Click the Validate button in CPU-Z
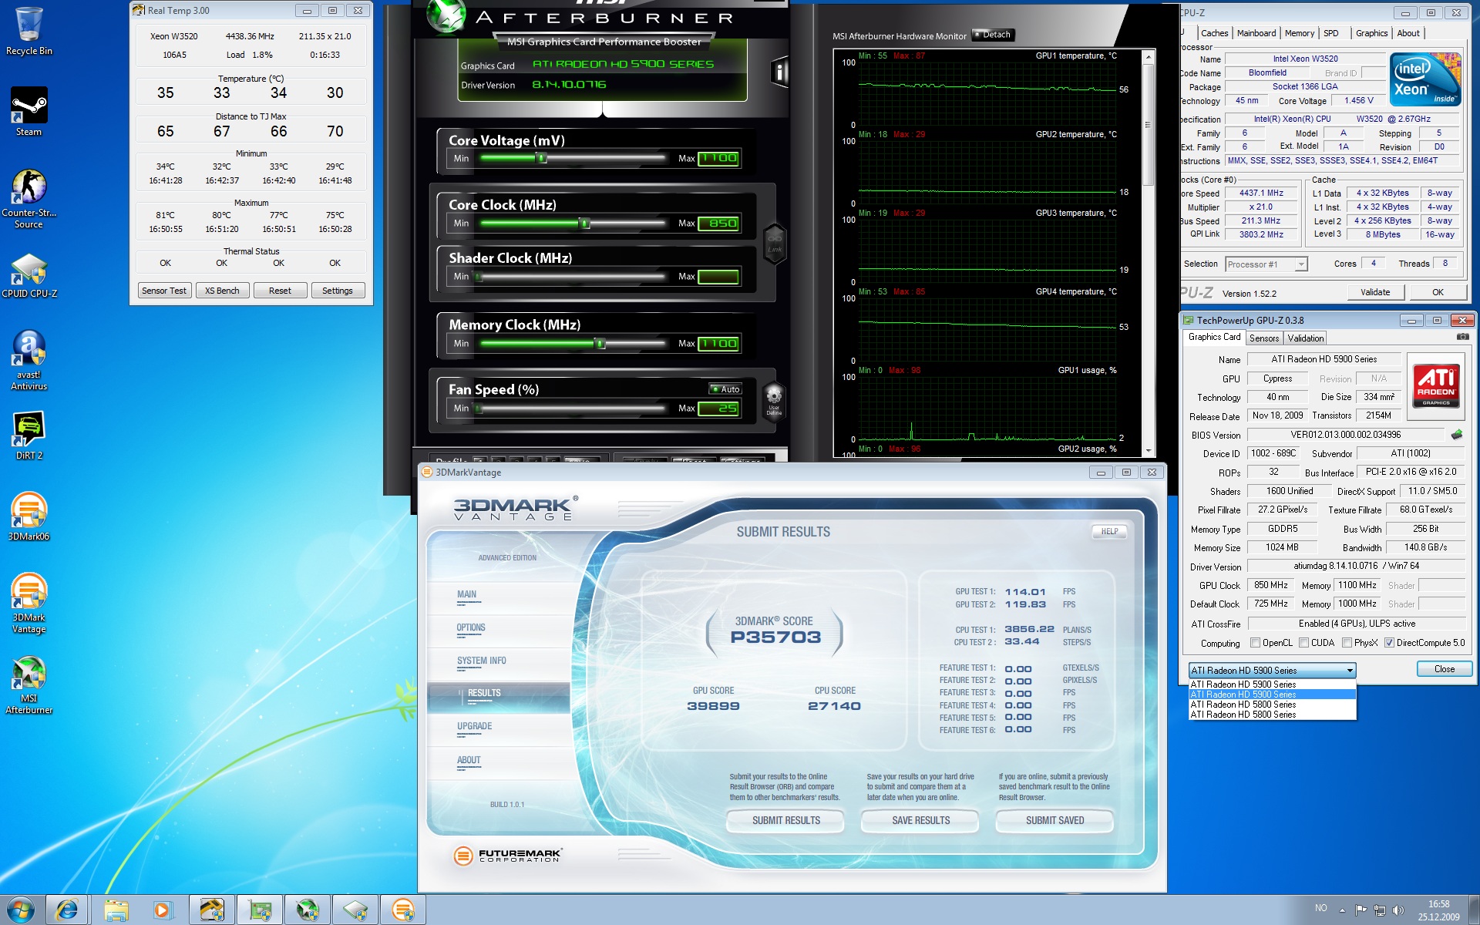This screenshot has height=925, width=1480. point(1375,292)
